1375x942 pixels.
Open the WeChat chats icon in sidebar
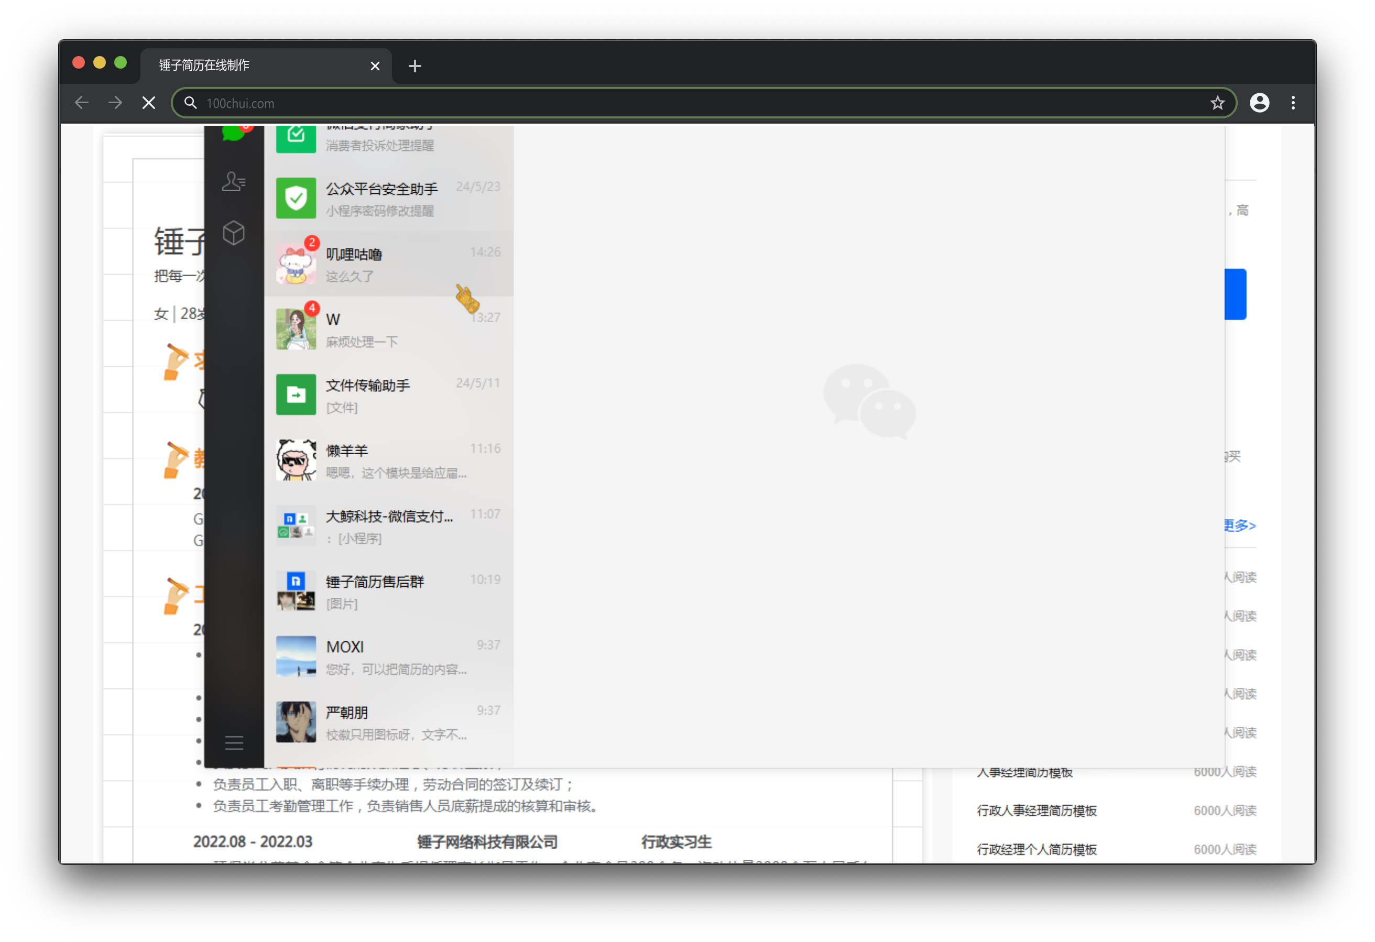(234, 133)
